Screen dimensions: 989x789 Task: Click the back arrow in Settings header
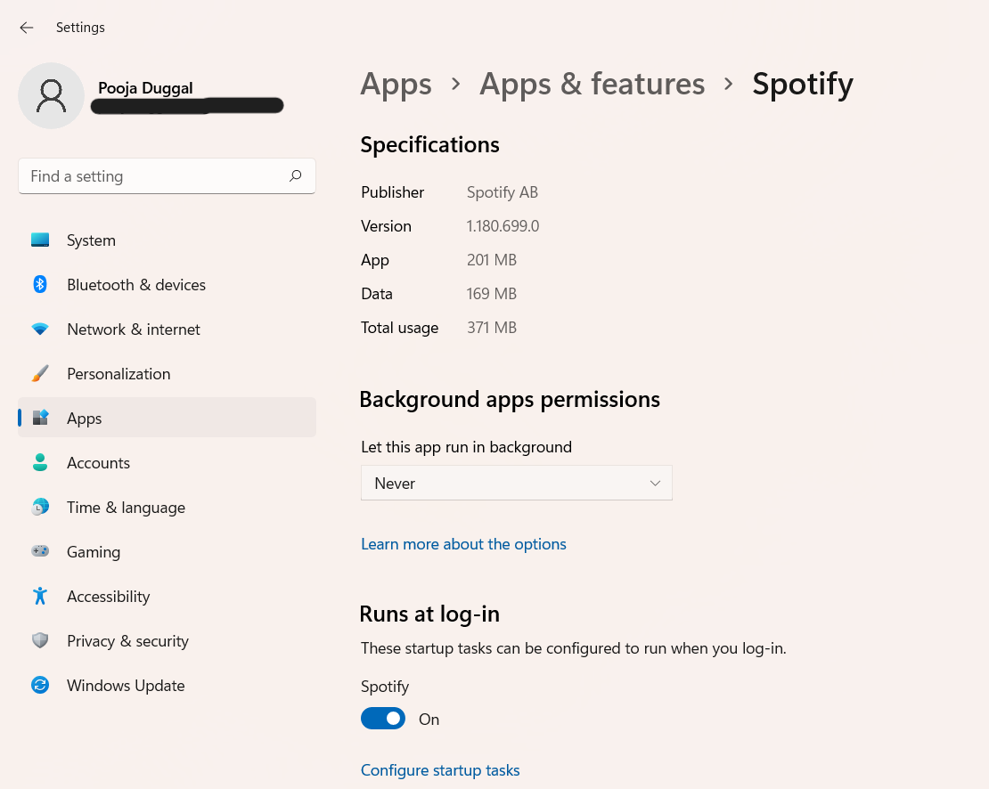27,28
